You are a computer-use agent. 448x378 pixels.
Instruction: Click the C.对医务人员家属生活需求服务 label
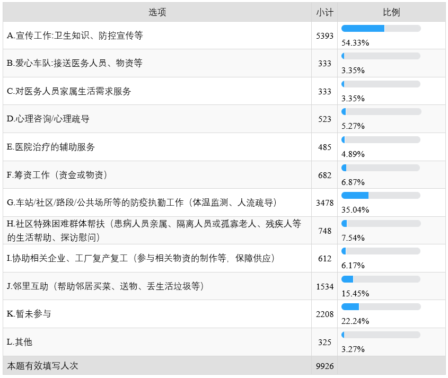pyautogui.click(x=69, y=91)
